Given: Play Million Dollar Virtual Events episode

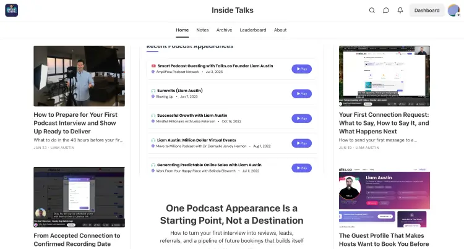Looking at the screenshot, I should (301, 143).
